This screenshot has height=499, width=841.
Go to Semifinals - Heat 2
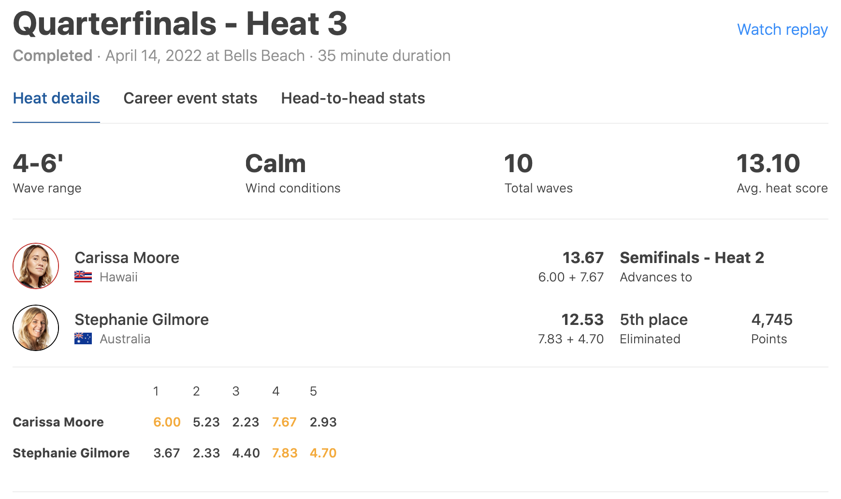coord(692,258)
